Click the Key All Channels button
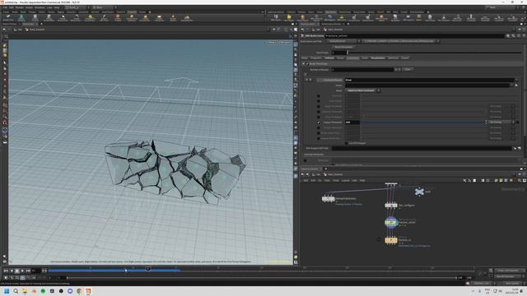Image resolution: width=527 pixels, height=296 pixels. point(508,276)
